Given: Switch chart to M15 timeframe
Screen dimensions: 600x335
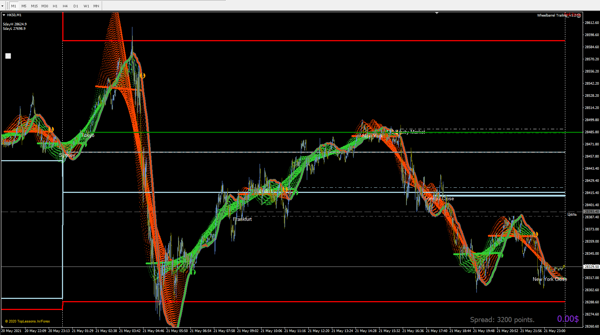Looking at the screenshot, I should (x=34, y=6).
